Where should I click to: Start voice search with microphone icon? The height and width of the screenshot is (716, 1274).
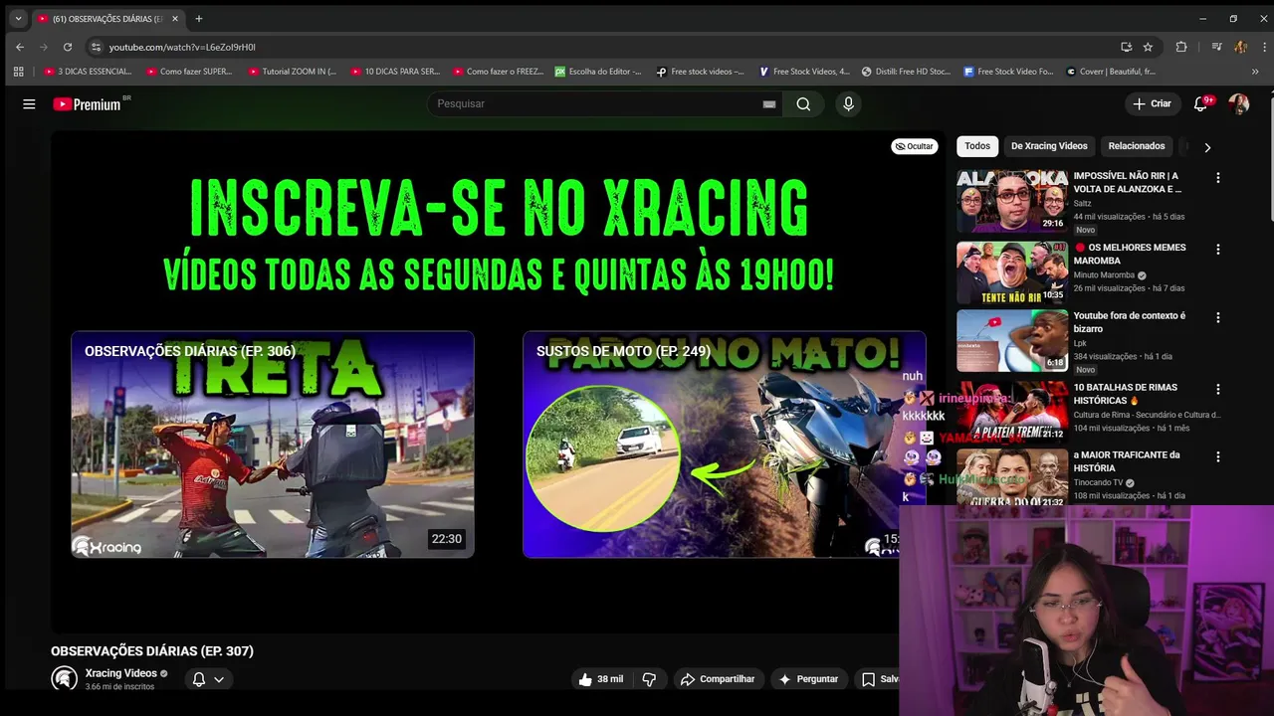pyautogui.click(x=848, y=103)
